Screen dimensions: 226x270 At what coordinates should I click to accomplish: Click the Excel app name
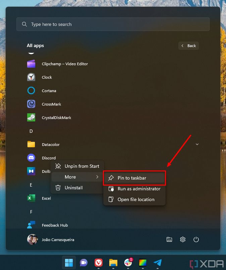click(x=46, y=198)
